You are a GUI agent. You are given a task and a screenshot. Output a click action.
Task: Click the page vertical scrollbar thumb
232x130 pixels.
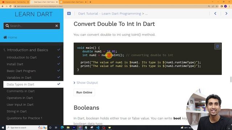231,79
